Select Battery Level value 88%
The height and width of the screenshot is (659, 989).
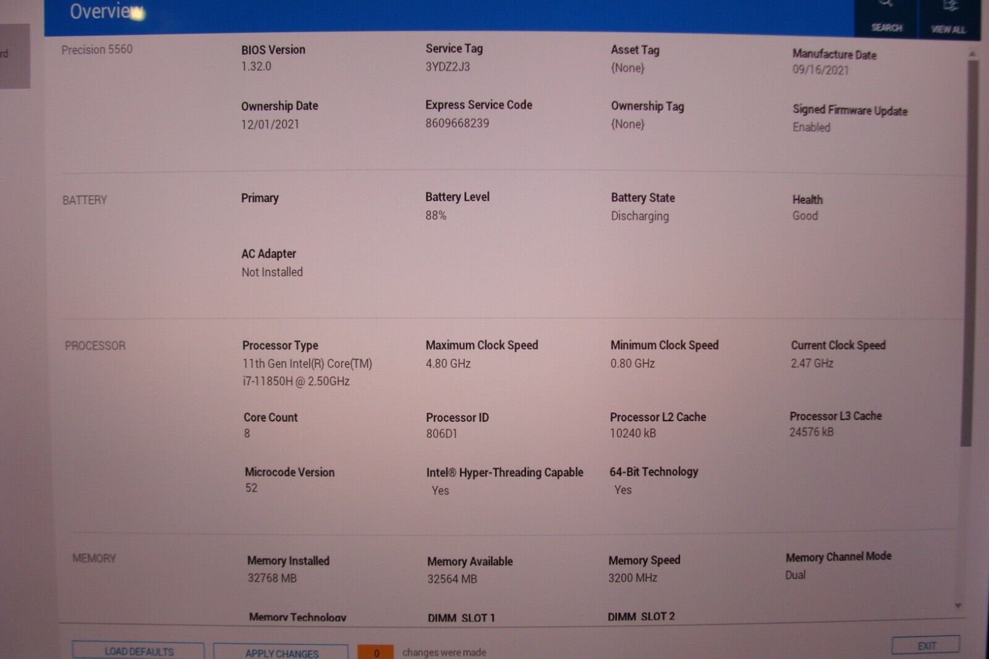pyautogui.click(x=436, y=215)
